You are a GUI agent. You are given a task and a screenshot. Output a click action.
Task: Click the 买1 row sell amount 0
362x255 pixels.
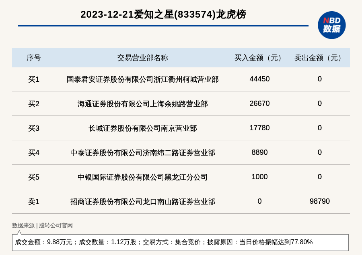(x=319, y=79)
